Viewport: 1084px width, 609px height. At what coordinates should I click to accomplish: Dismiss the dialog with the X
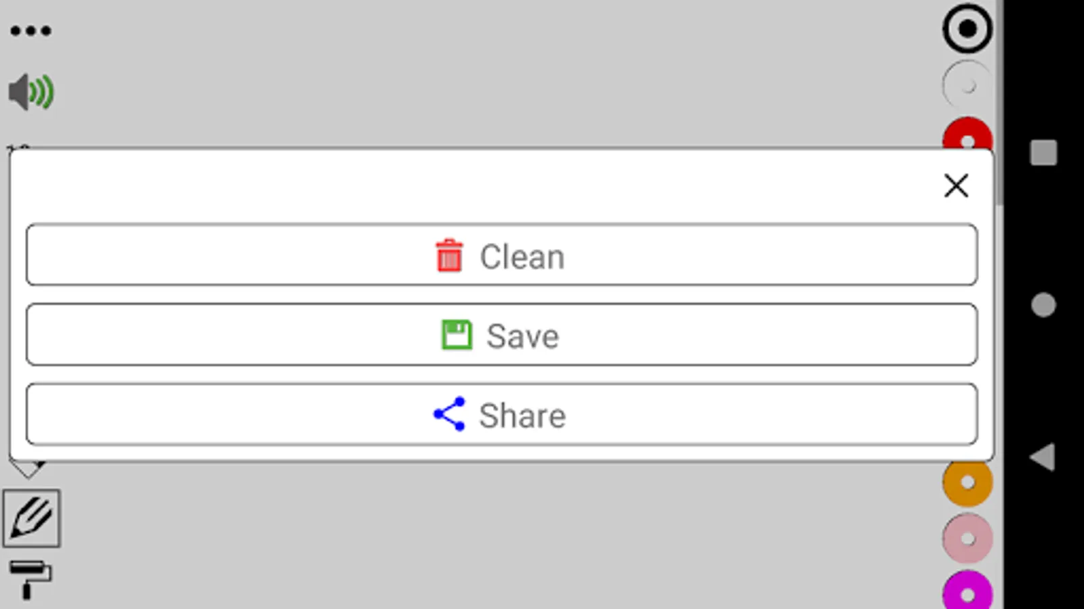point(955,187)
